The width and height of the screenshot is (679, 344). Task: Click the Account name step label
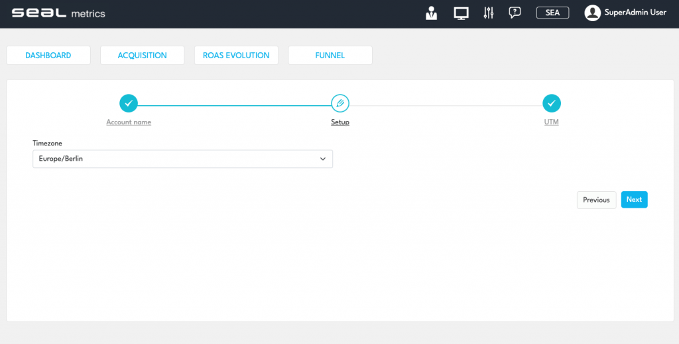click(129, 122)
